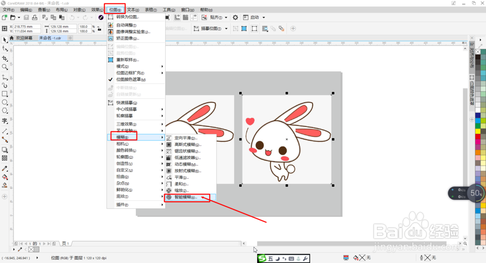Switch to 未命名-1.cdr tab
This screenshot has width=486, height=263.
coord(50,38)
